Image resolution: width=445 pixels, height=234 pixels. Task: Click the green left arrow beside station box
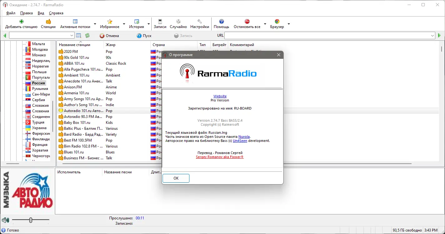click(x=5, y=36)
